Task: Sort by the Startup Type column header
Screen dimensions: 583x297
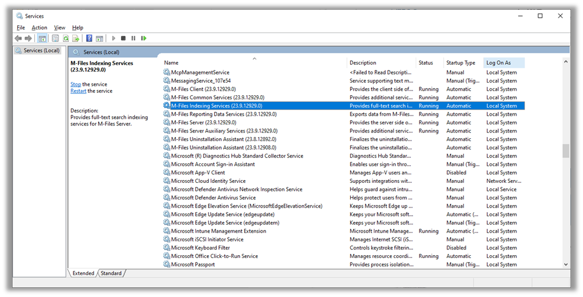Action: point(464,63)
